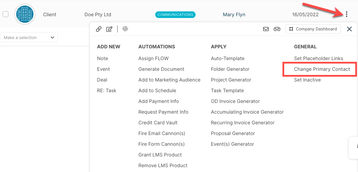The width and height of the screenshot is (358, 172).
Task: Click the edit pencil icon
Action: click(109, 29)
